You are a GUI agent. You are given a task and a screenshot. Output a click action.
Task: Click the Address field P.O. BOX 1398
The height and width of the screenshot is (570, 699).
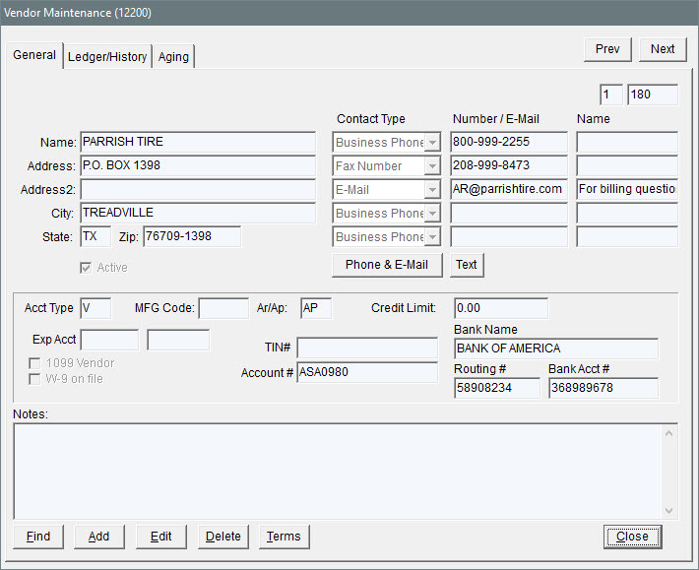198,165
